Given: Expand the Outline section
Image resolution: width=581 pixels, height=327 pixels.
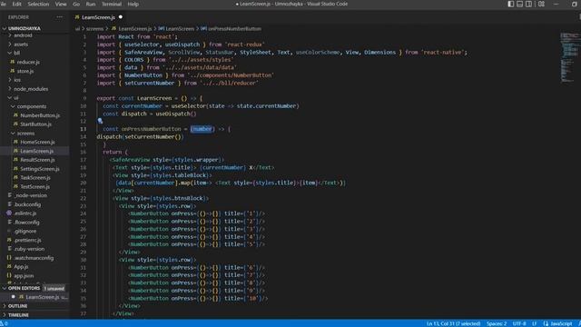Looking at the screenshot, I should coord(34,306).
